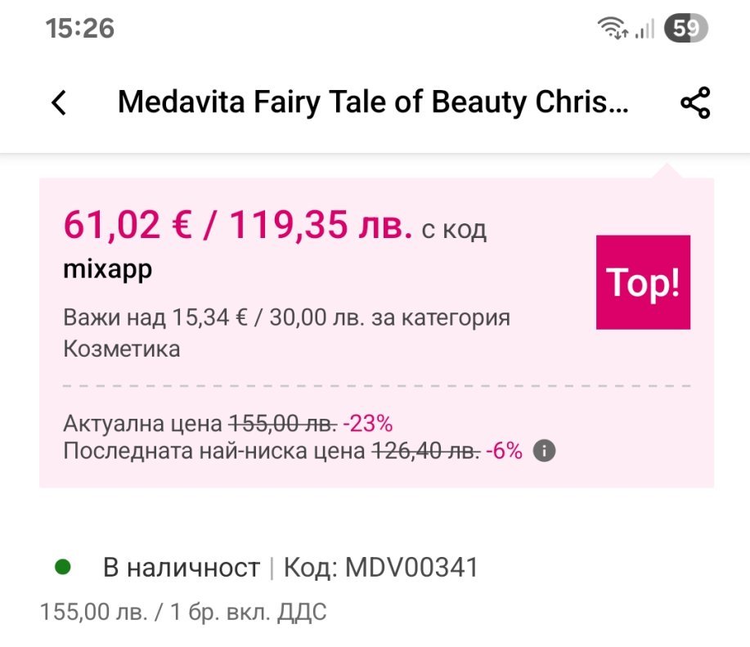Tap the battery indicator showing 59
The width and height of the screenshot is (750, 647).
tap(686, 29)
